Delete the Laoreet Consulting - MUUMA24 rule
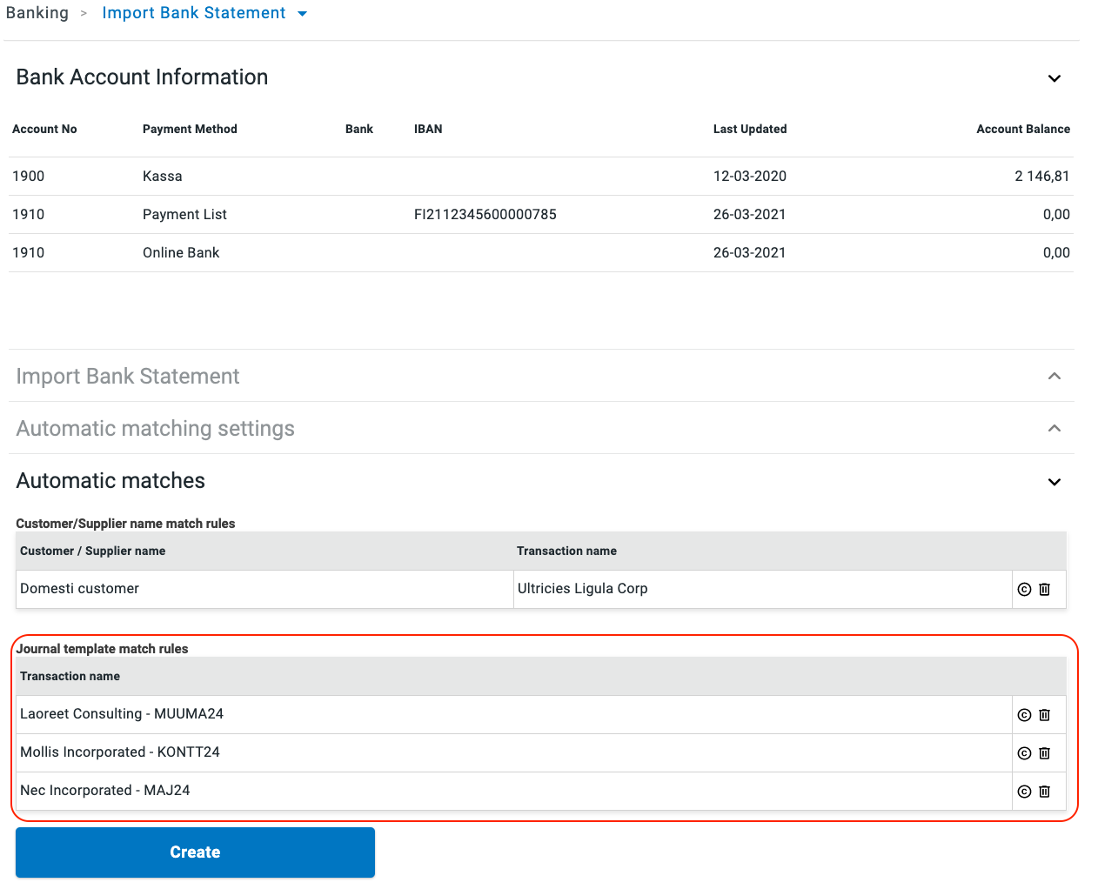The width and height of the screenshot is (1098, 889). click(1045, 715)
